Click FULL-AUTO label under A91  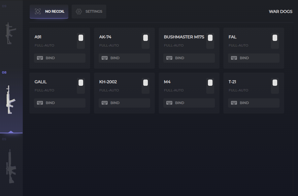coord(45,46)
